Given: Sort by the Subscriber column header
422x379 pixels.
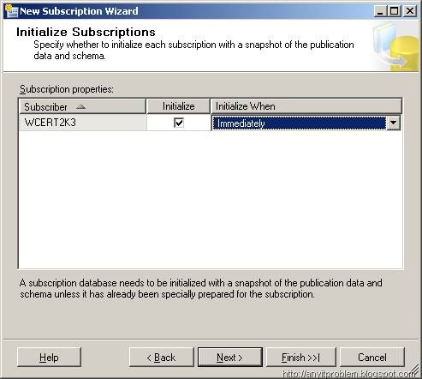Looking at the screenshot, I should (x=82, y=106).
